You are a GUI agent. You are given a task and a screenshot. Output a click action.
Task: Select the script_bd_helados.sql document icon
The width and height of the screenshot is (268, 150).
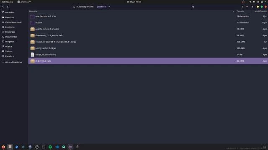(32, 55)
